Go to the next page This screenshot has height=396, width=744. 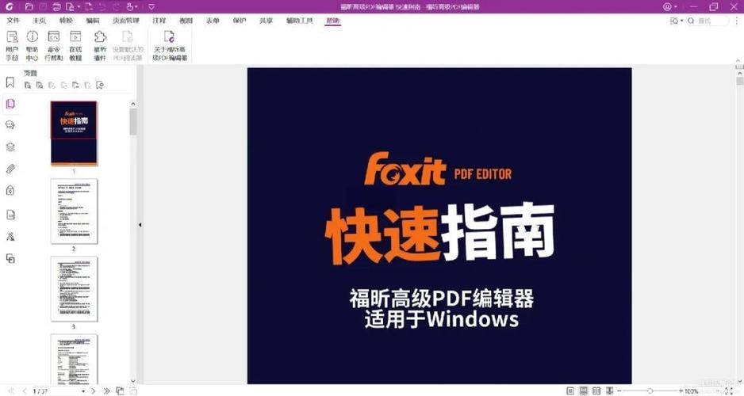(94, 391)
